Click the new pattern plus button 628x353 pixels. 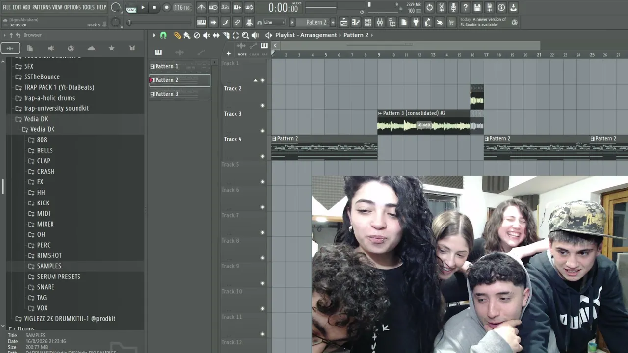(332, 22)
